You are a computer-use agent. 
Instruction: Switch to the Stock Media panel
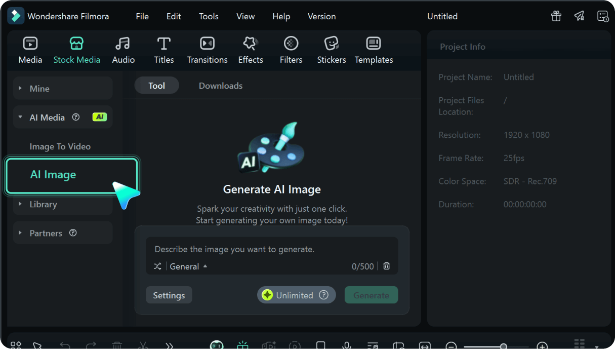77,50
